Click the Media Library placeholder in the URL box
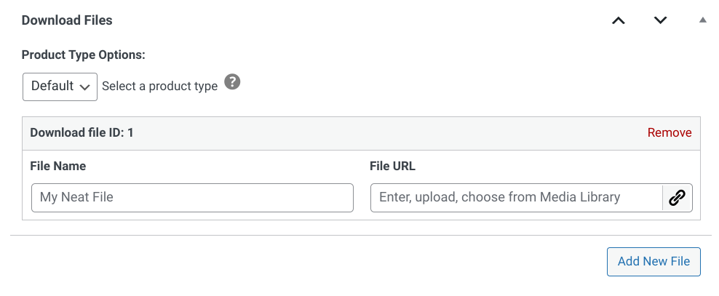This screenshot has width=719, height=296. (x=580, y=198)
